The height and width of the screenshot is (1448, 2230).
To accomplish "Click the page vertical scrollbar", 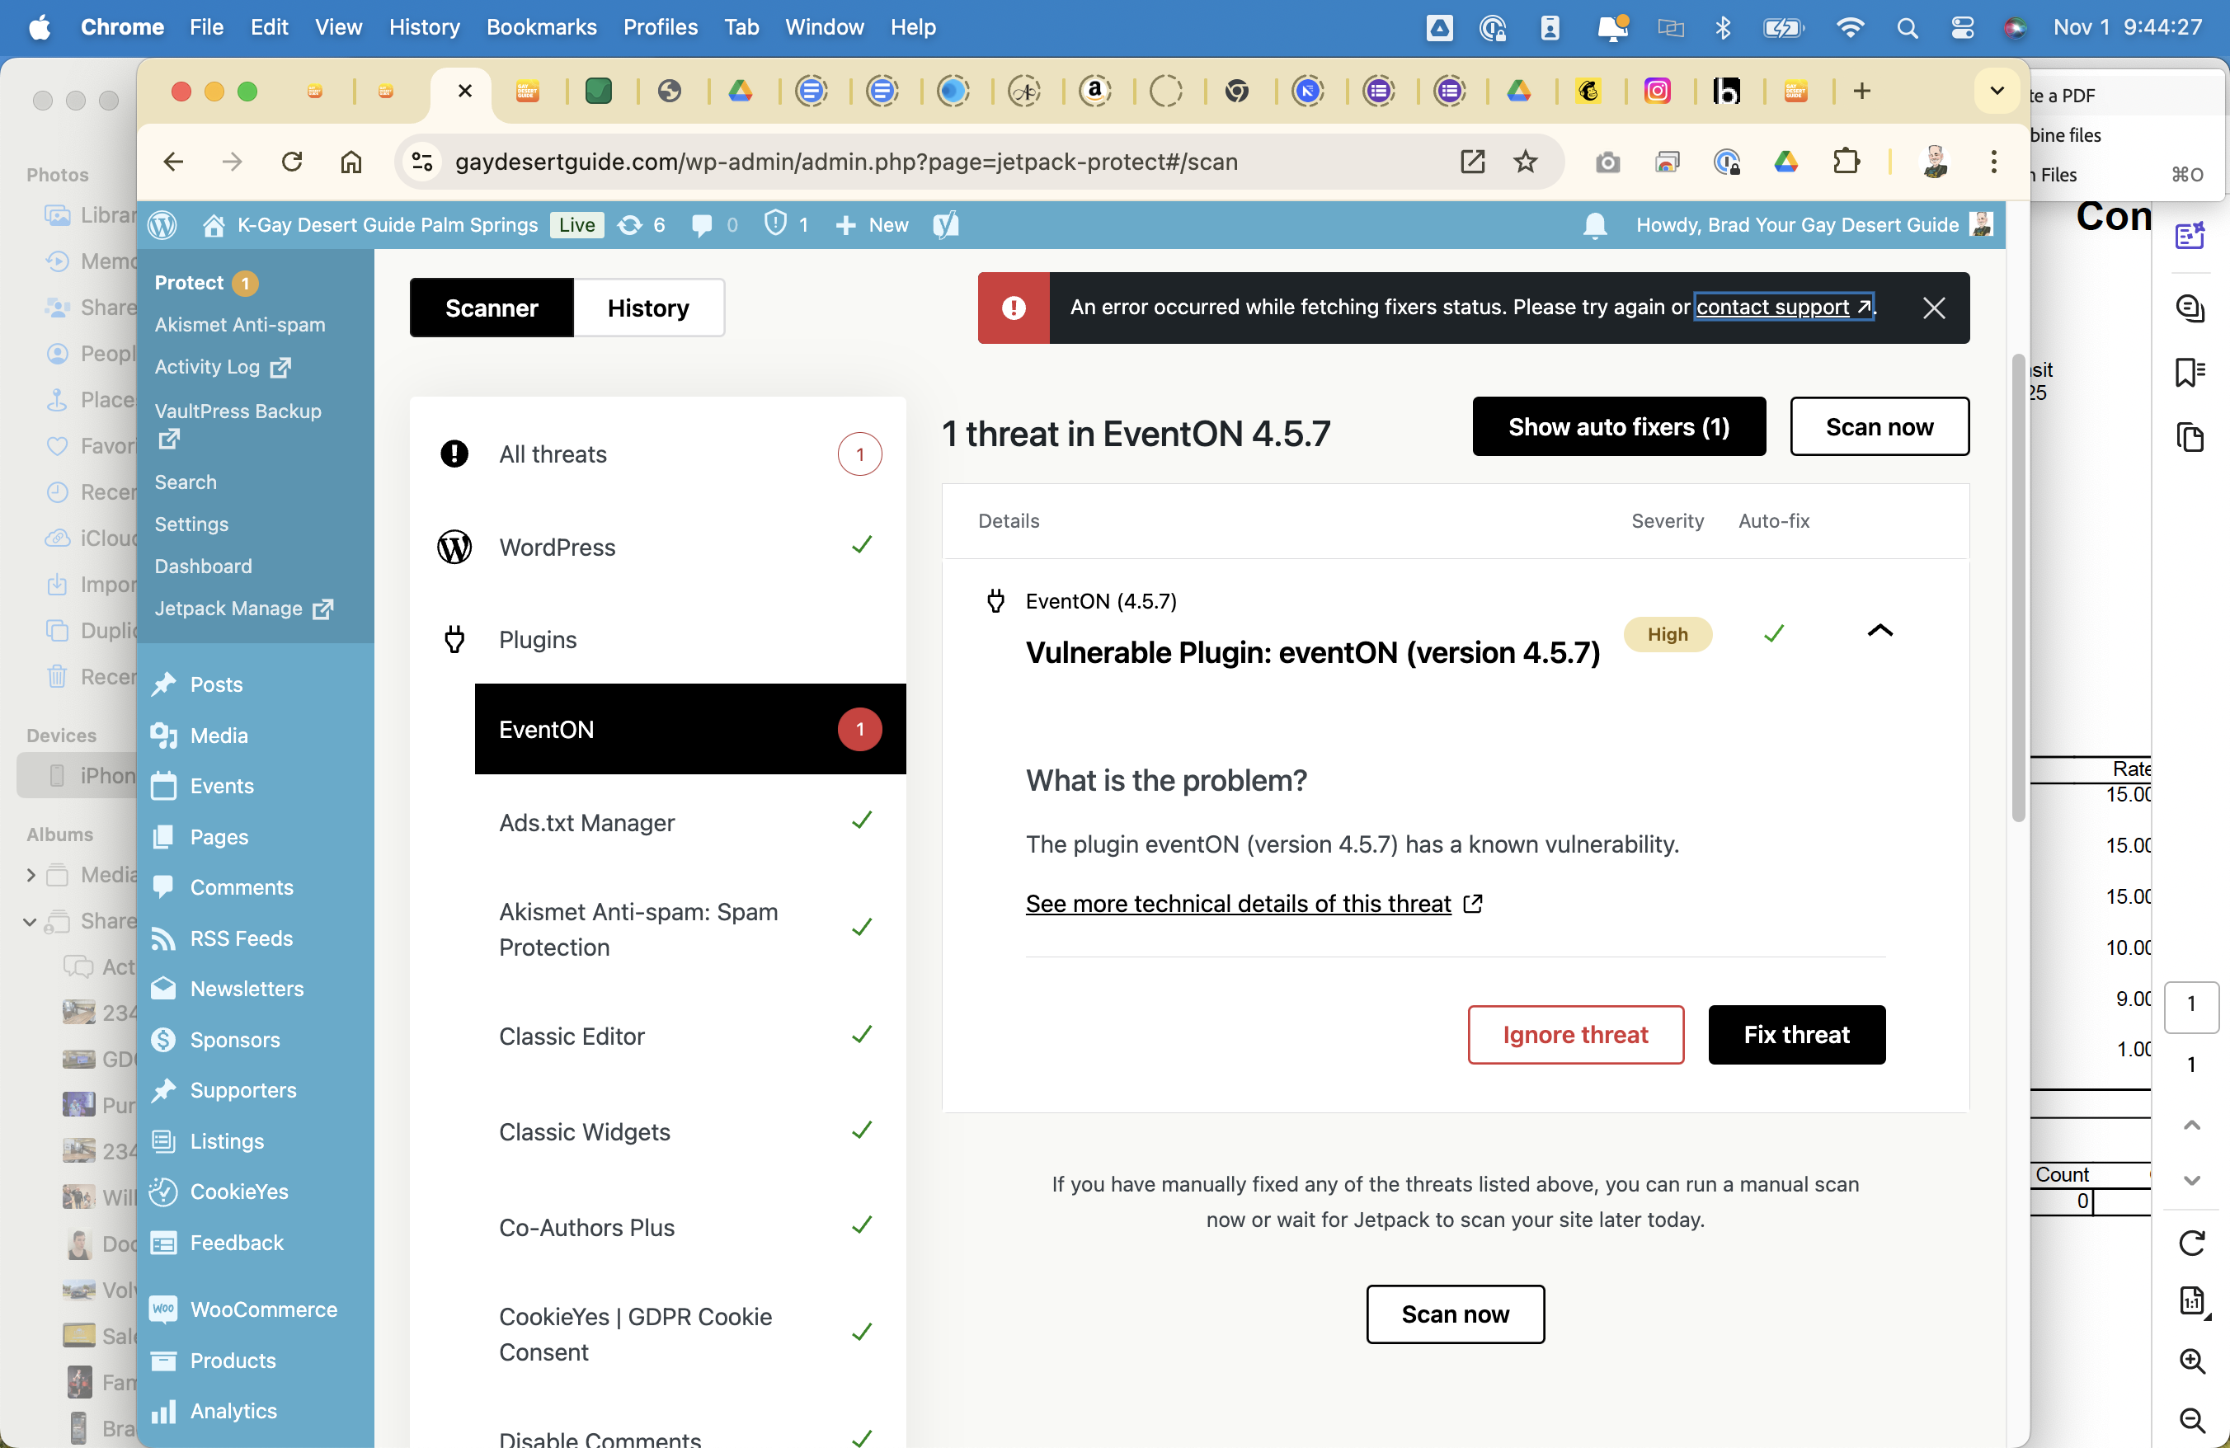I will (x=2018, y=587).
